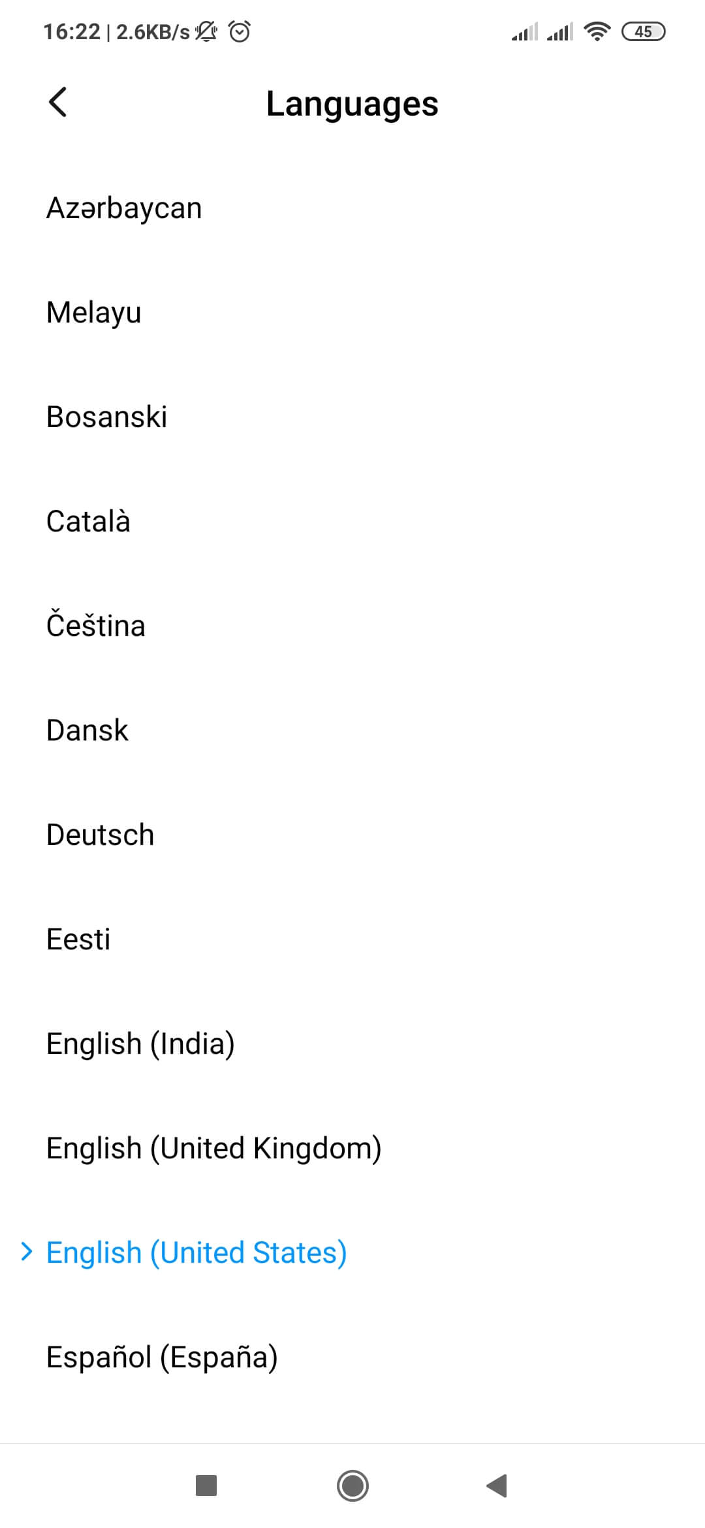Tap the muted notifications icon in status bar
This screenshot has width=705, height=1528.
point(206,31)
